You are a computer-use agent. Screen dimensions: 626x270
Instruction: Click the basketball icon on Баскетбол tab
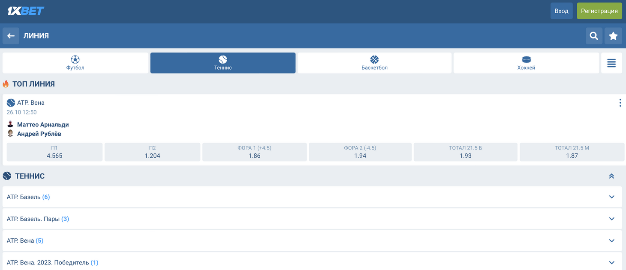tap(374, 59)
